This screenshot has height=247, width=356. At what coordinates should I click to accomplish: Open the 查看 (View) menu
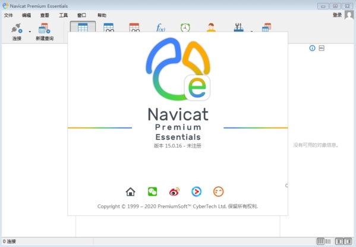[45, 15]
